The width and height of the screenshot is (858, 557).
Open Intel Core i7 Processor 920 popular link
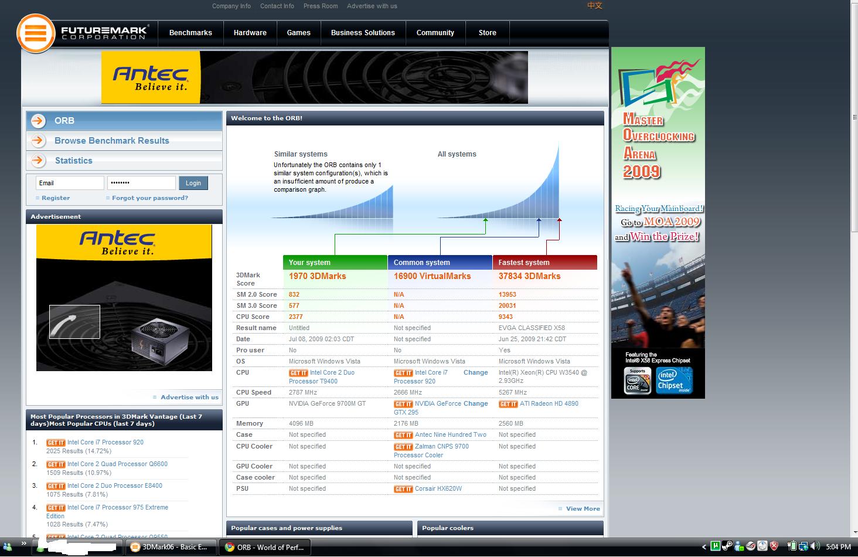click(x=105, y=443)
